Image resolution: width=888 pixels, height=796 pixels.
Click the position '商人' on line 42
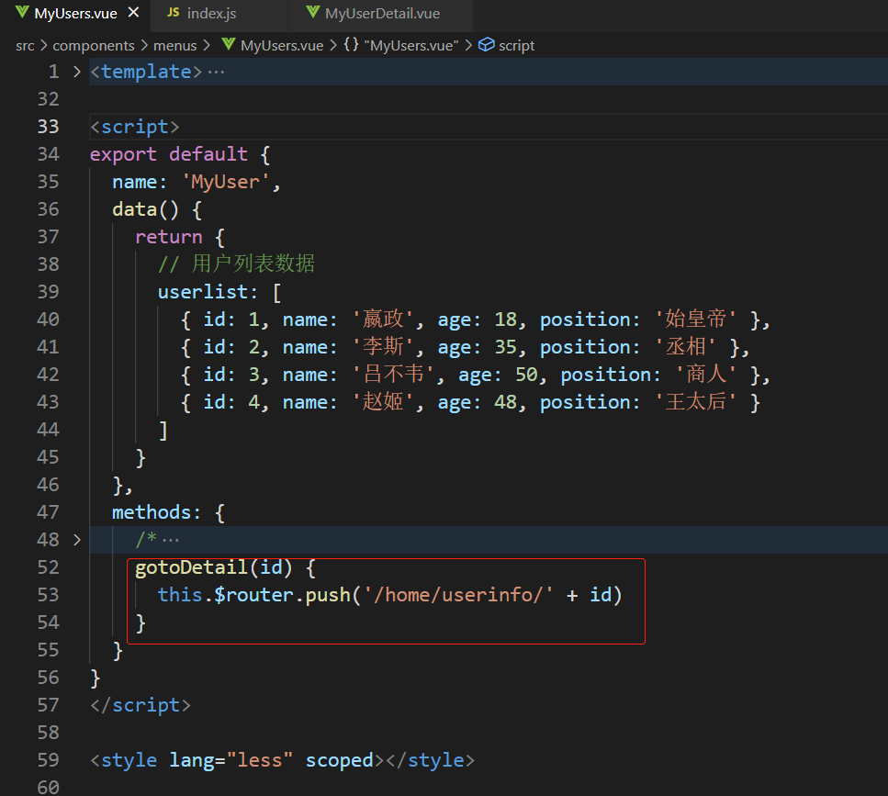pos(706,375)
